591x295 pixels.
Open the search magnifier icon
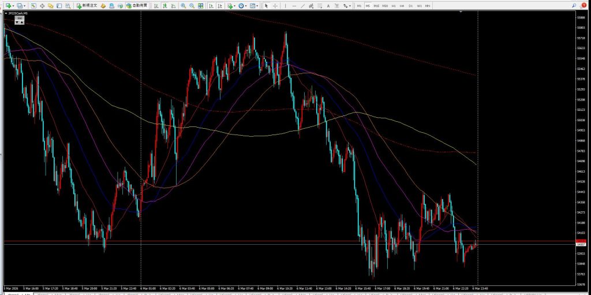(x=575, y=5)
